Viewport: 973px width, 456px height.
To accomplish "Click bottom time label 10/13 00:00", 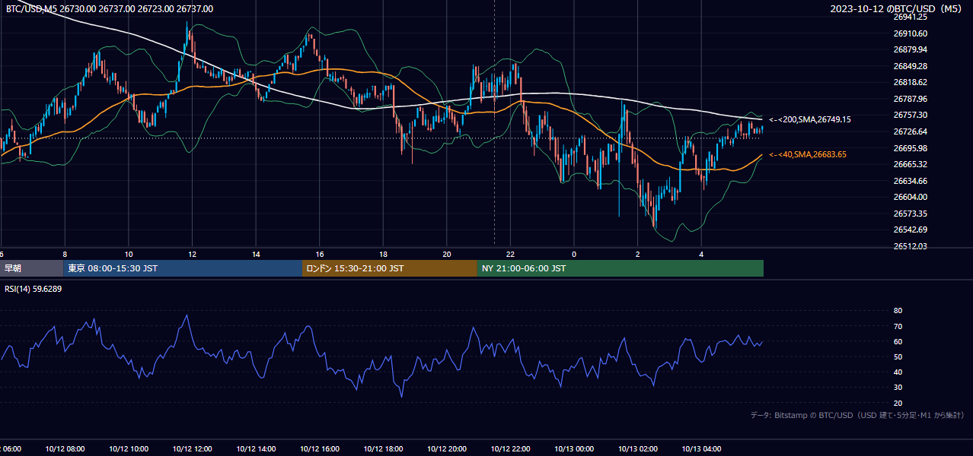I will click(x=574, y=449).
